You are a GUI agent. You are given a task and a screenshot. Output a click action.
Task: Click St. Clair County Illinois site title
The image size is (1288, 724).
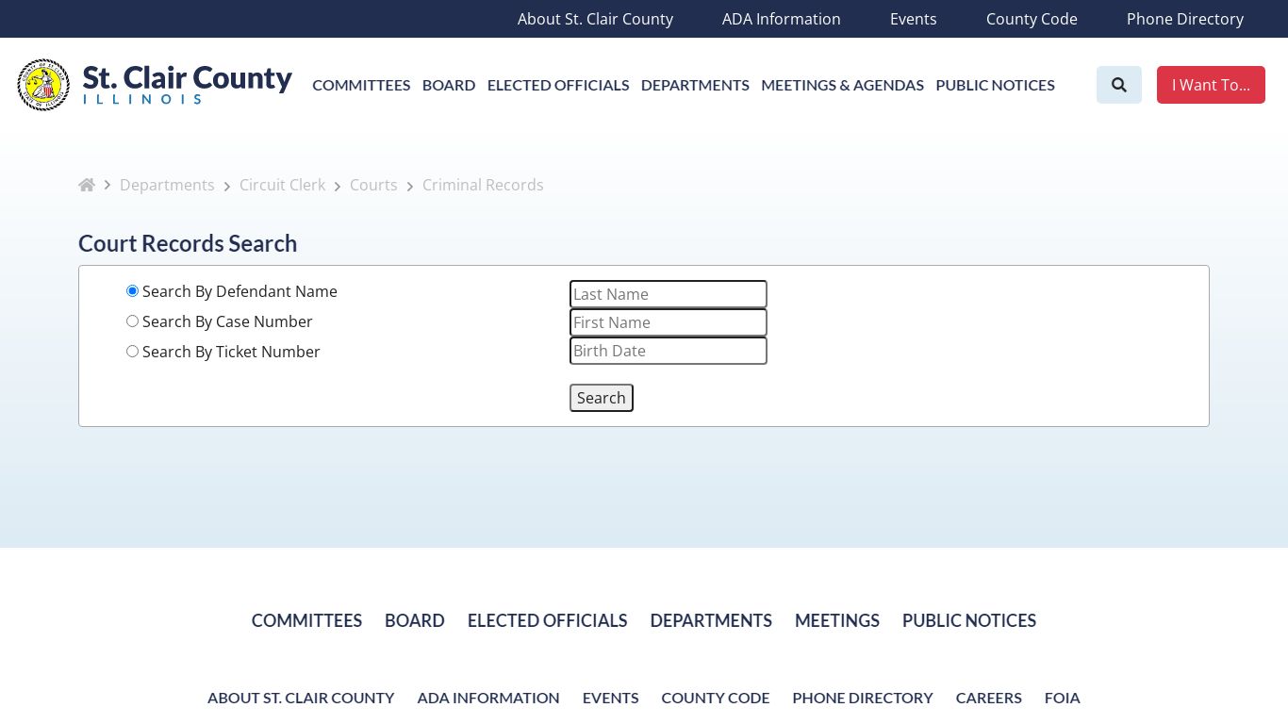point(188,84)
